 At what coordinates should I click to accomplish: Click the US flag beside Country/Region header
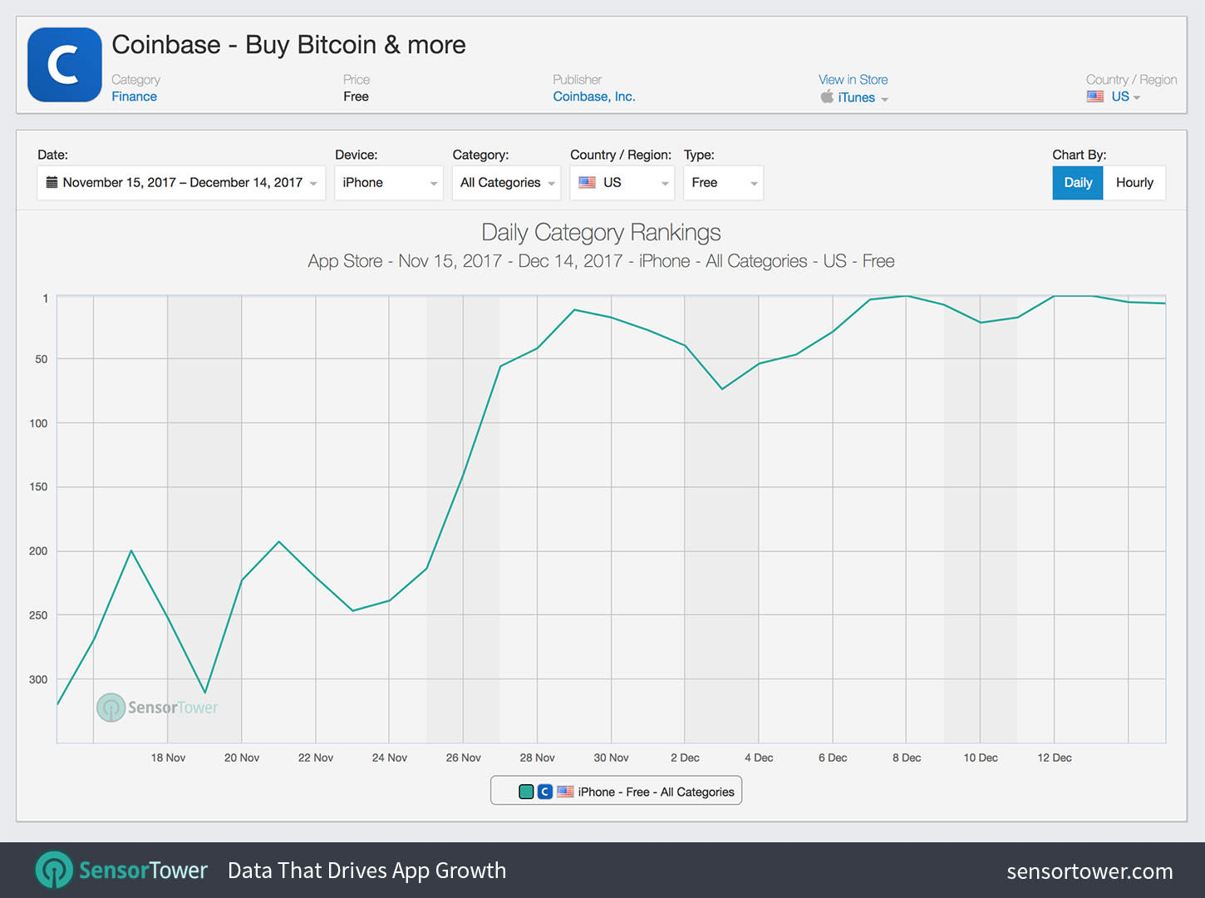click(1094, 96)
